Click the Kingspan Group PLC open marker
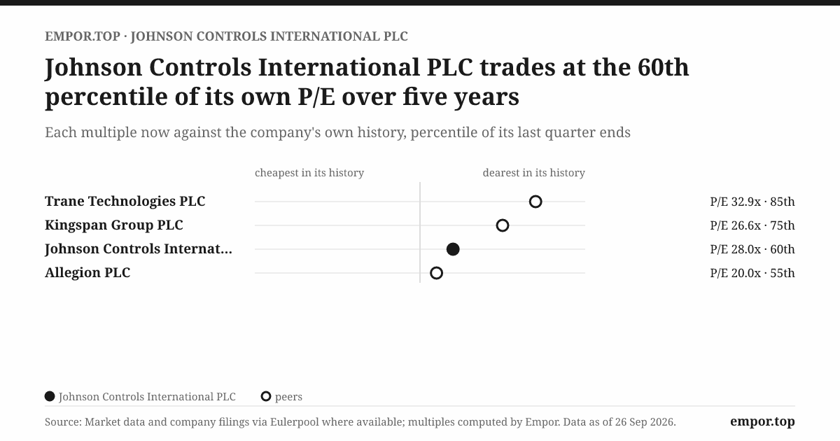 [503, 225]
